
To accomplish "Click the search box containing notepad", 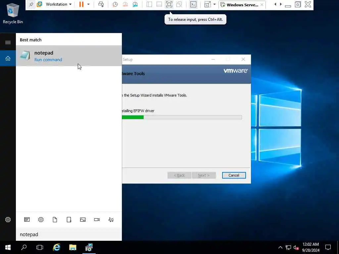I will pyautogui.click(x=69, y=234).
